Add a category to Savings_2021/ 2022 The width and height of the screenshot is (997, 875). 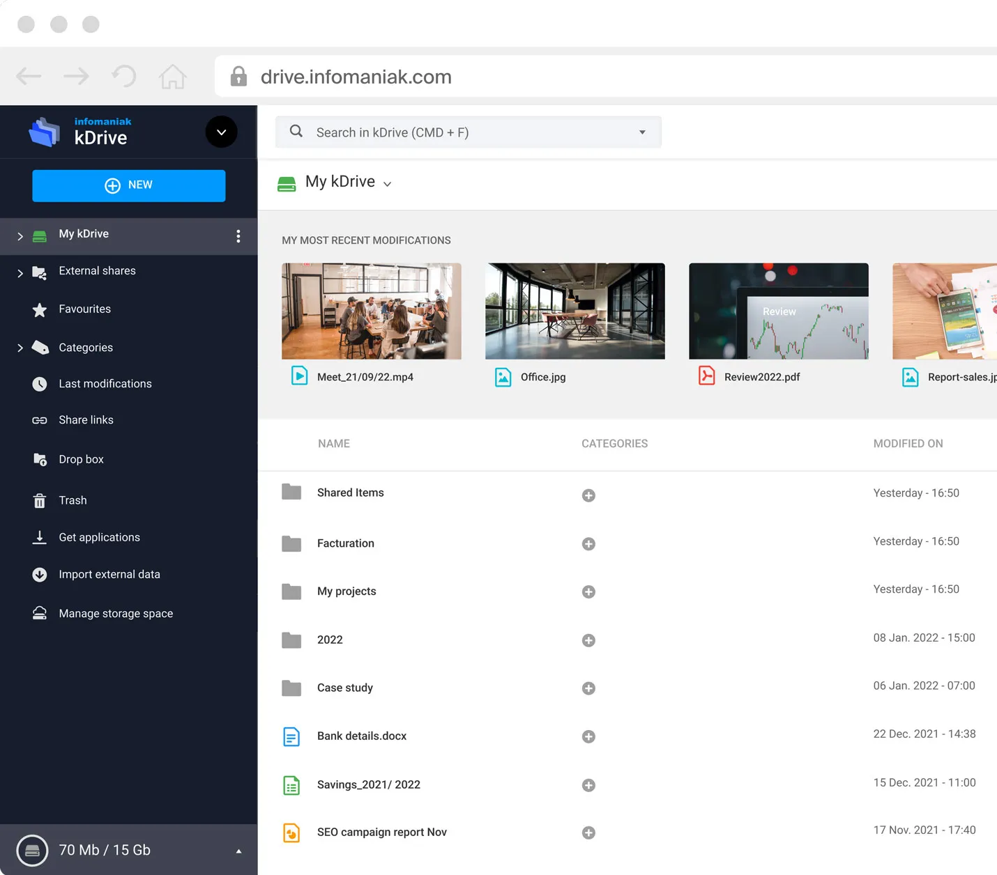[588, 786]
